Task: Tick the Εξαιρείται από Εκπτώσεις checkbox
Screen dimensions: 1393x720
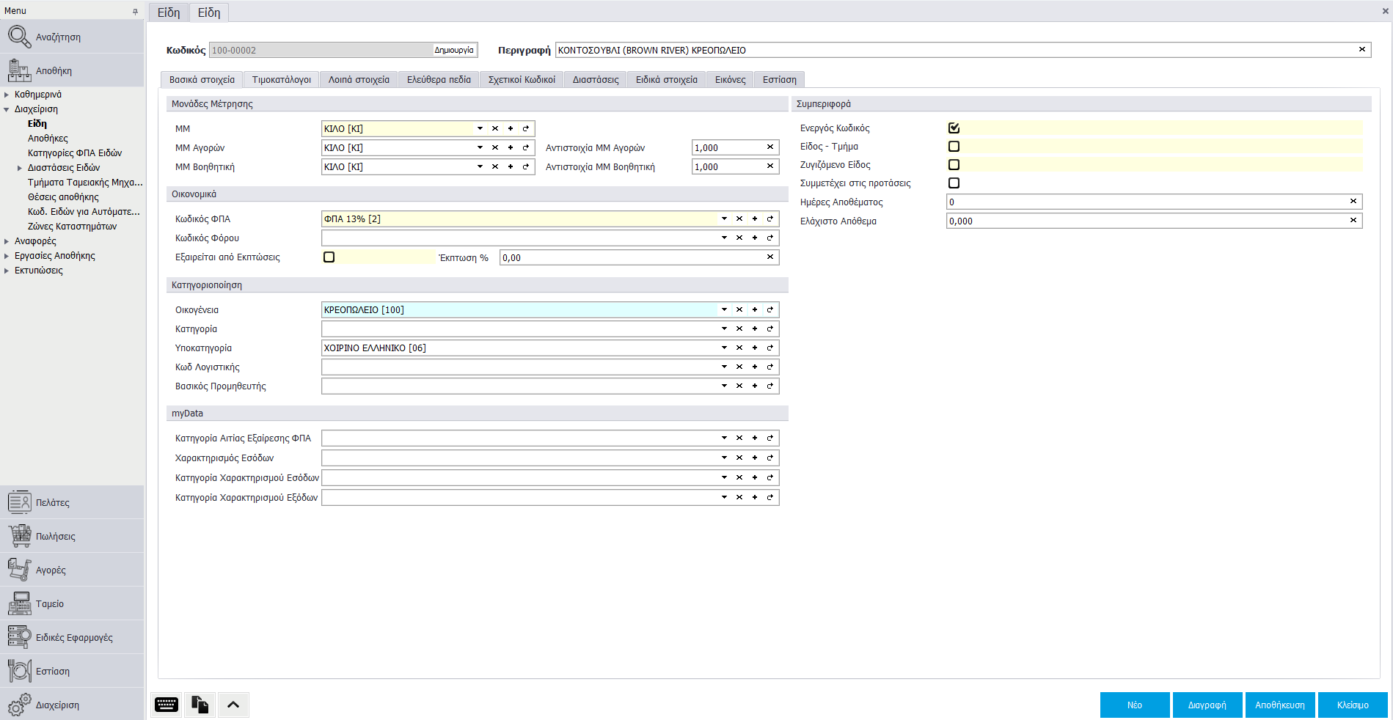Action: click(329, 257)
